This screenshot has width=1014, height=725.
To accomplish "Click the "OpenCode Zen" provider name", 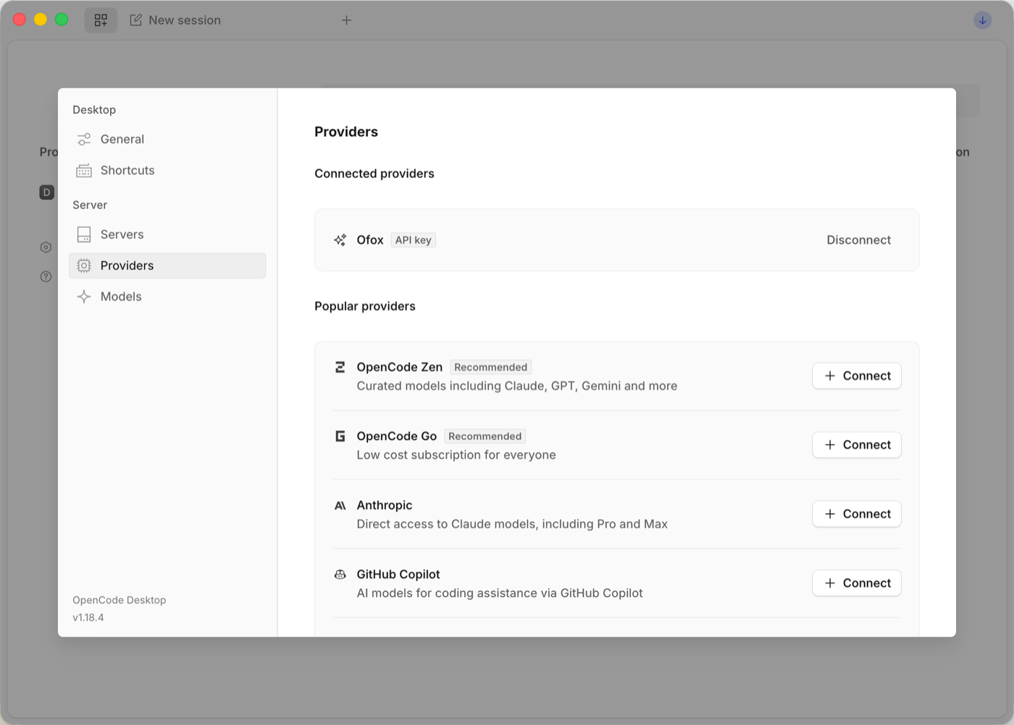I will [x=400, y=367].
